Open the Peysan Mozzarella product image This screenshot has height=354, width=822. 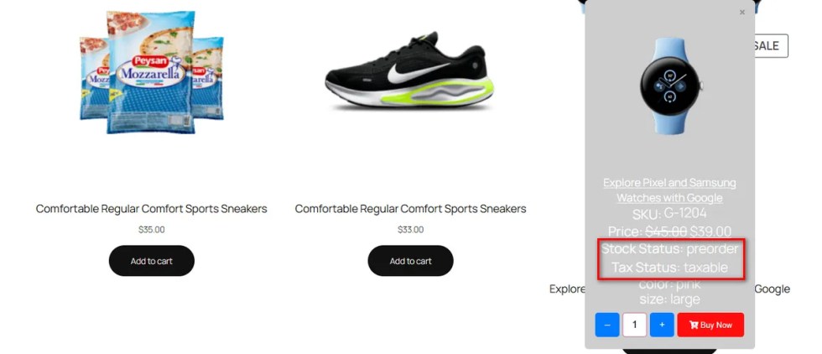pos(152,72)
